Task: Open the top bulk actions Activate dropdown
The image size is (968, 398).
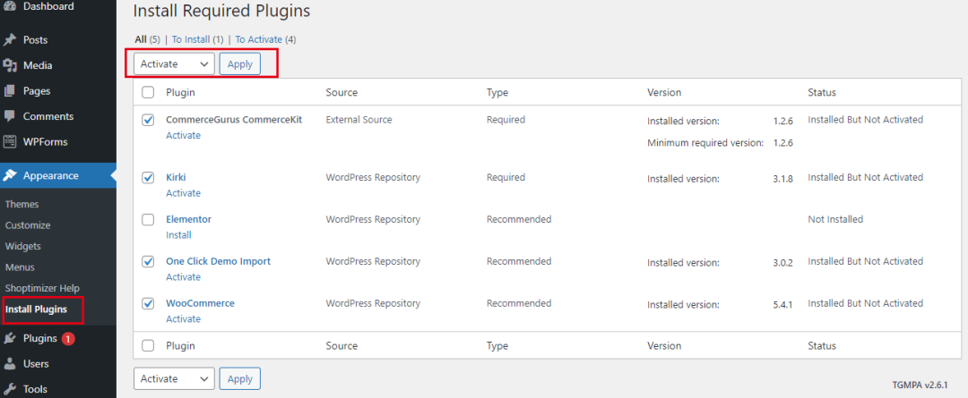Action: click(x=174, y=64)
